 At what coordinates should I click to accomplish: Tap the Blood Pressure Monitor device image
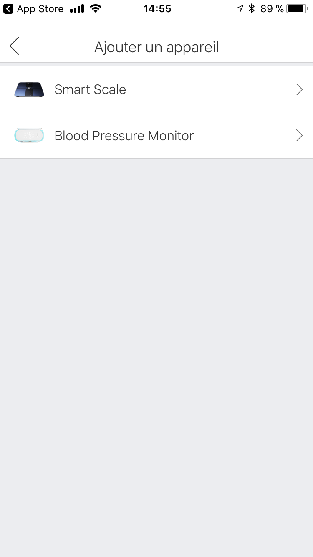pos(29,136)
